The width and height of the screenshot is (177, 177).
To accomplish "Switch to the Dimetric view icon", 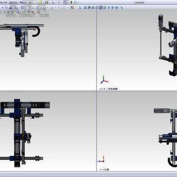I will tap(116, 8).
